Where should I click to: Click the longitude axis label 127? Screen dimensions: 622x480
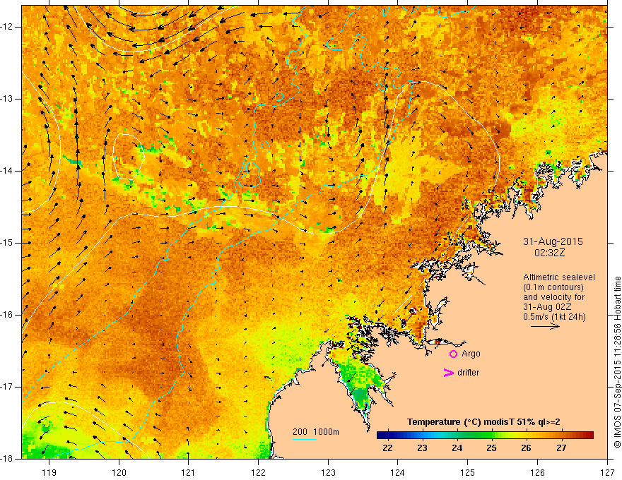(607, 472)
